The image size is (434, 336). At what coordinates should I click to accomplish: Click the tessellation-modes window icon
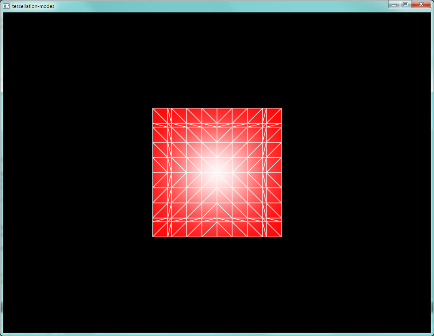[x=6, y=6]
